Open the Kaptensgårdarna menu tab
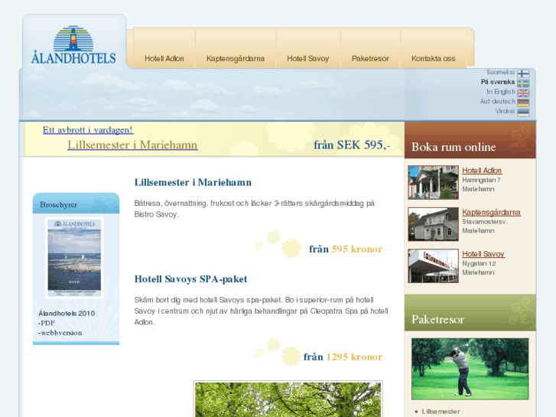The height and width of the screenshot is (417, 556). pyautogui.click(x=236, y=59)
